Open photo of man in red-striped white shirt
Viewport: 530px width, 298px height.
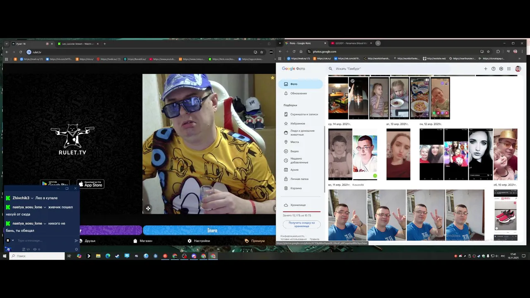(365, 154)
